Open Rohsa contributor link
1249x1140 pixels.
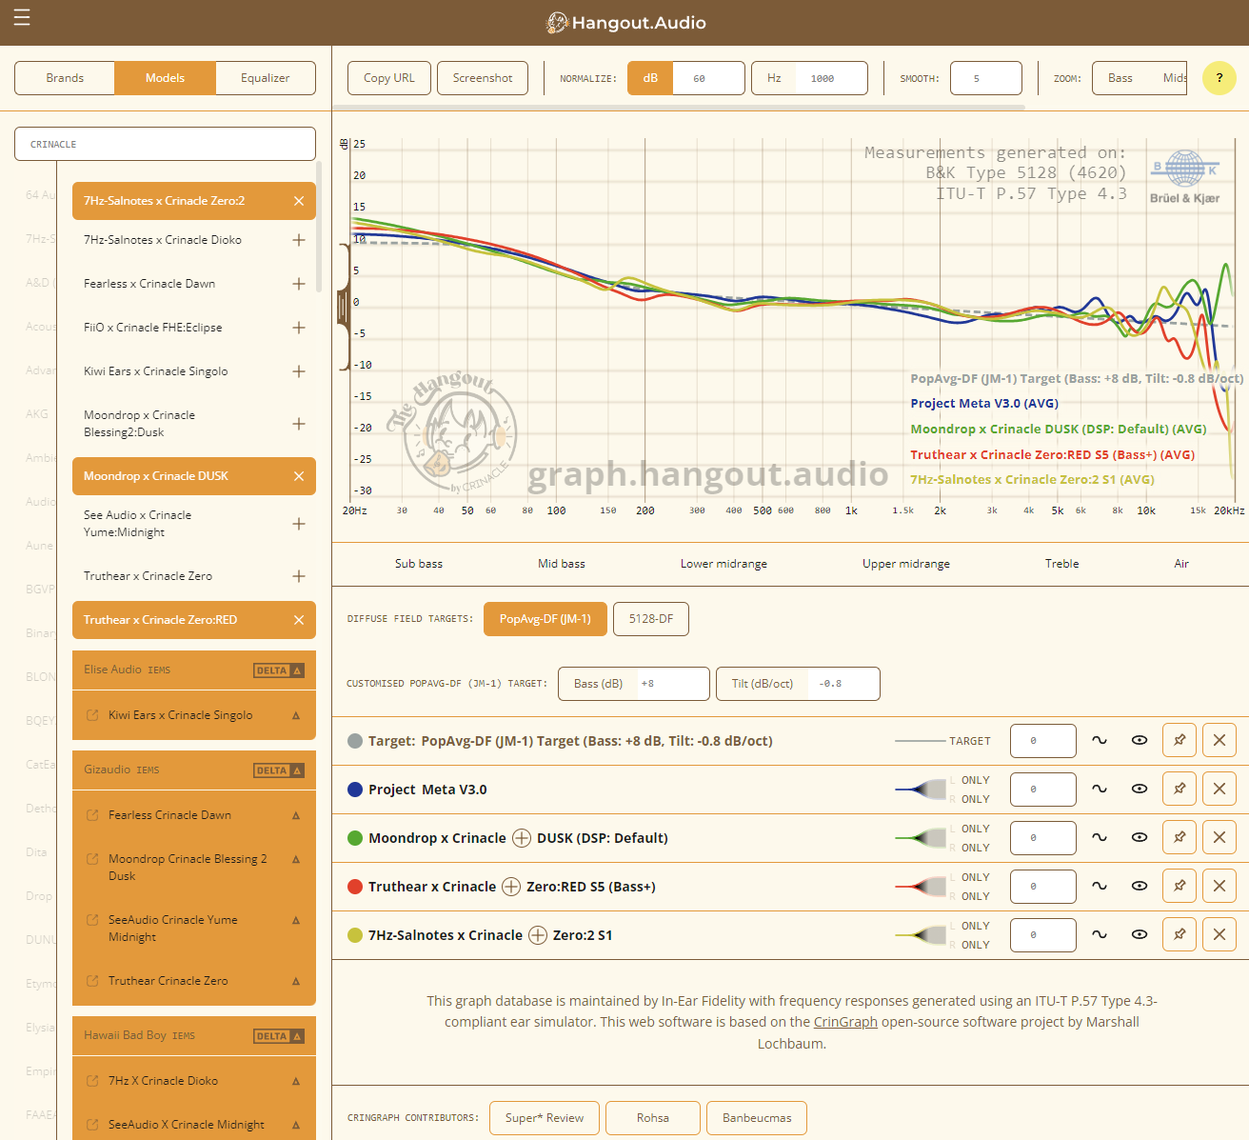653,1118
